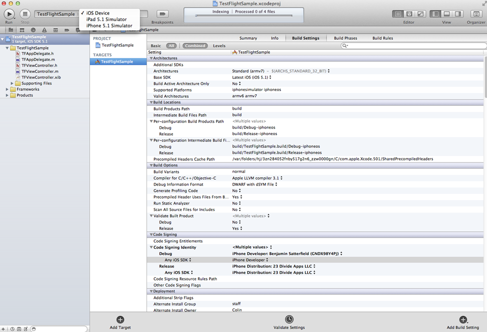Select the Assistant editor icon

point(409,14)
